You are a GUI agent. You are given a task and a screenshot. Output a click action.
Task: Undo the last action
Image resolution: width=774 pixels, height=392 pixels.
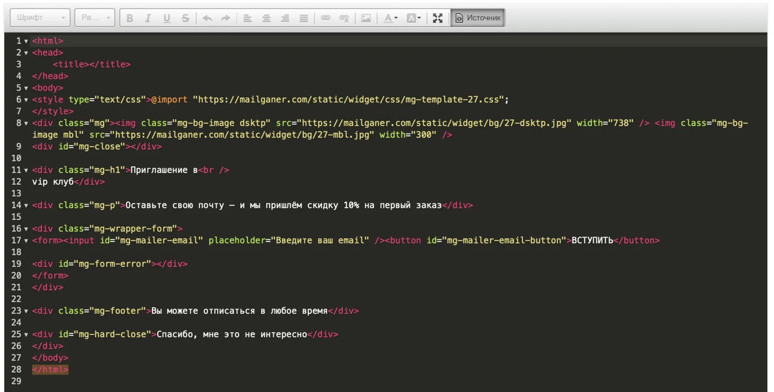(x=207, y=18)
